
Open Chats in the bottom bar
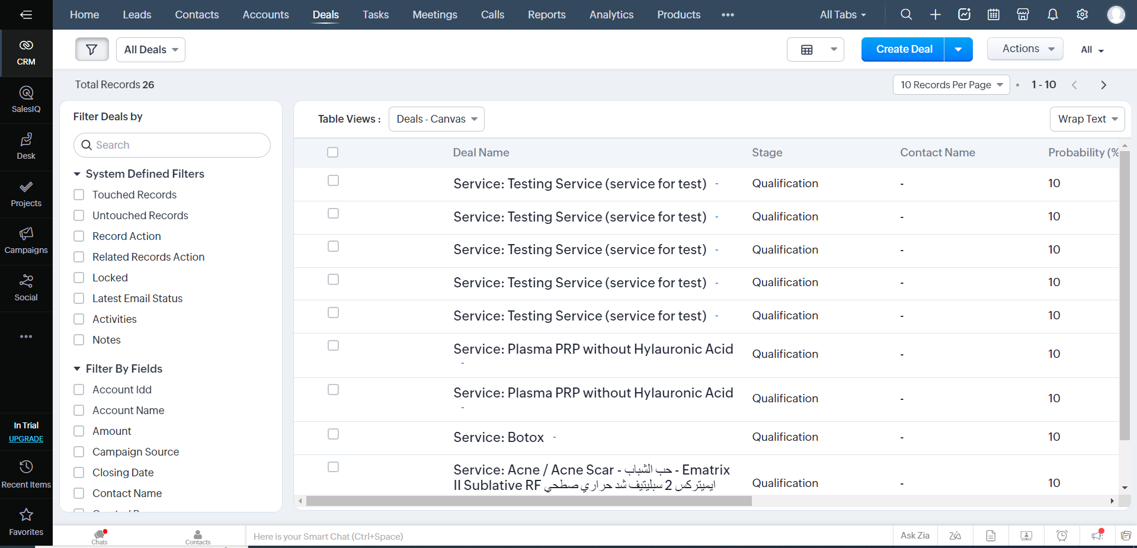click(x=100, y=537)
